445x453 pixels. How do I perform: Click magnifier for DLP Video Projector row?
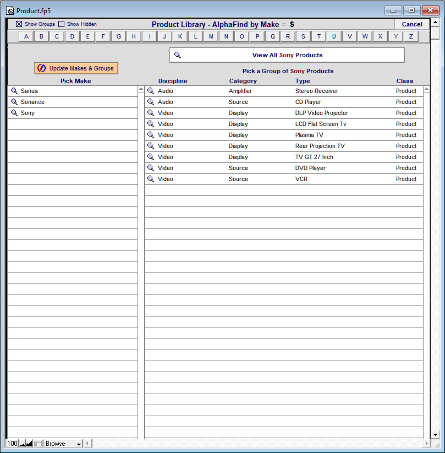pyautogui.click(x=151, y=113)
